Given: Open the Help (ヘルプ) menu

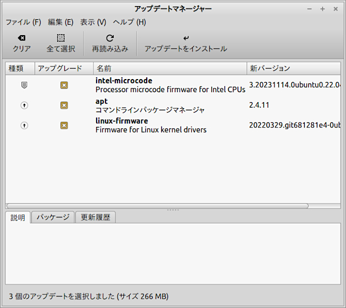Looking at the screenshot, I should click(x=129, y=22).
